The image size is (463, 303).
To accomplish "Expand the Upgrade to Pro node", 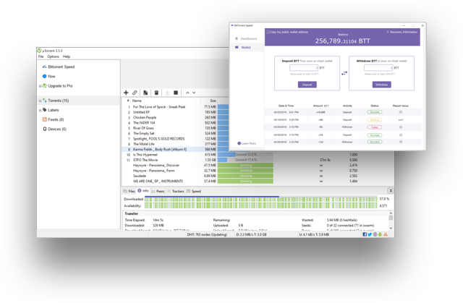I will pyautogui.click(x=41, y=86).
